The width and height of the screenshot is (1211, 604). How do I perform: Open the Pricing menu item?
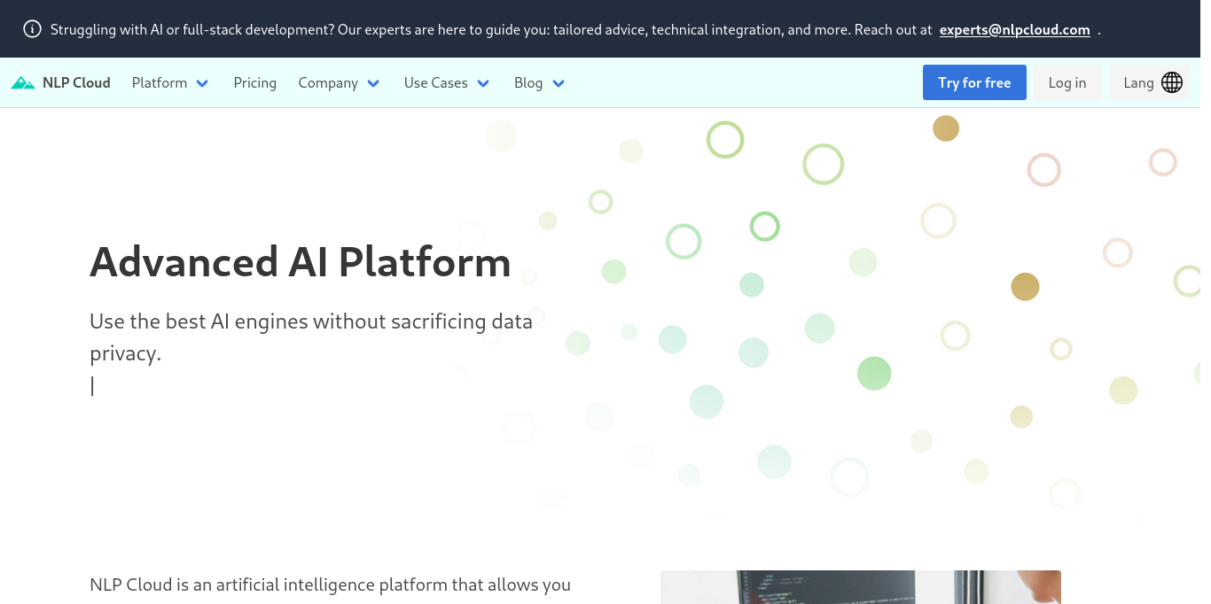point(255,82)
